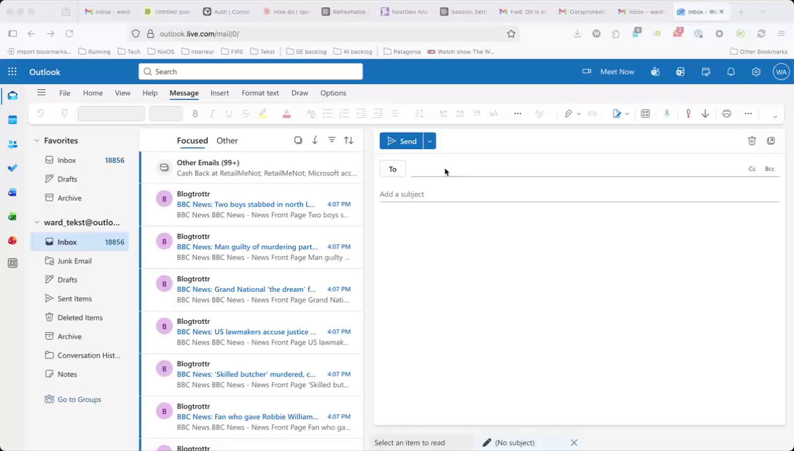Open the message list filter icon
Viewport: 794px width, 451px height.
coord(332,140)
